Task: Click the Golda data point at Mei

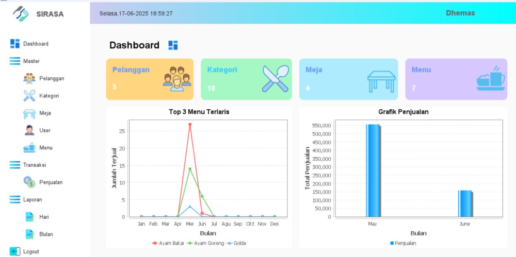Action: (190, 207)
